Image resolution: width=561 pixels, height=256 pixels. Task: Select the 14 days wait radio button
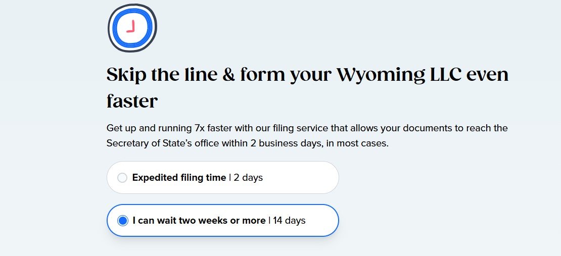pos(122,221)
